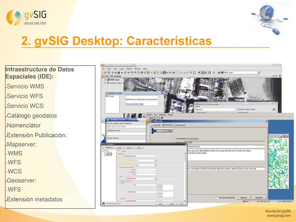Viewport: 296px width, 222px height.
Task: Click the wrench tools icon in the Archivo window
Action: coord(162,118)
